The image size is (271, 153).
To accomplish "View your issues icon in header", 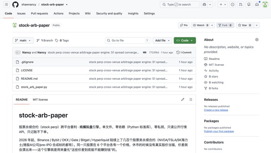I will coord(233,4).
